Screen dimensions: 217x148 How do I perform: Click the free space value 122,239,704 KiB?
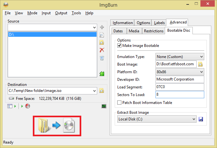coord(52,99)
